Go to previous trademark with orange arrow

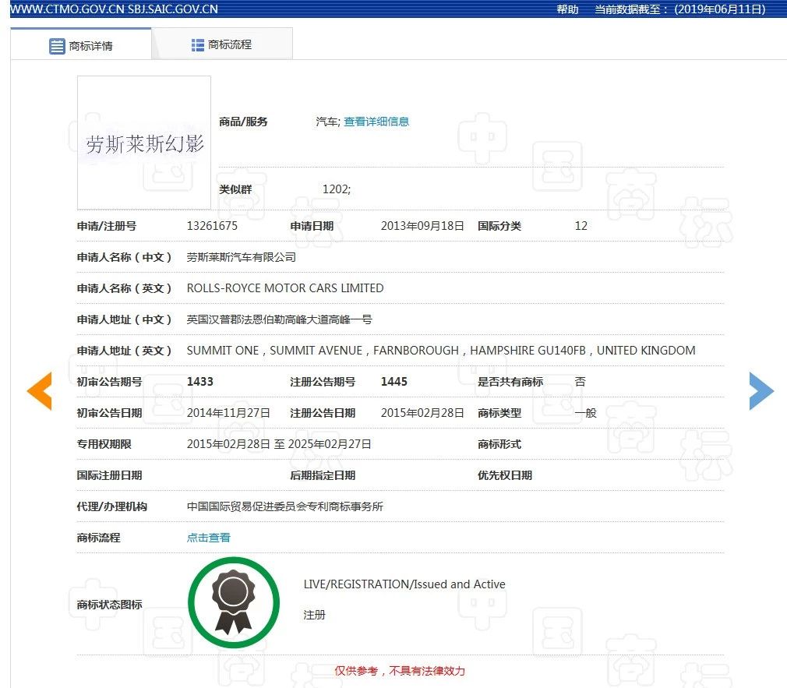[x=39, y=391]
